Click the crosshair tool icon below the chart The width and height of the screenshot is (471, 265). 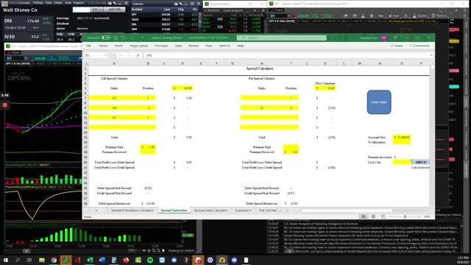pos(149,250)
